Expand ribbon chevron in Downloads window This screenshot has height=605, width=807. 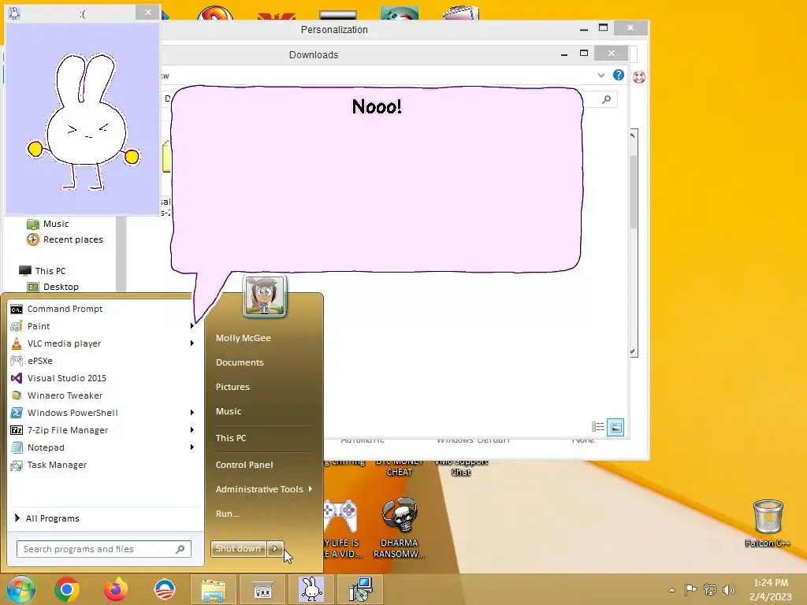601,75
